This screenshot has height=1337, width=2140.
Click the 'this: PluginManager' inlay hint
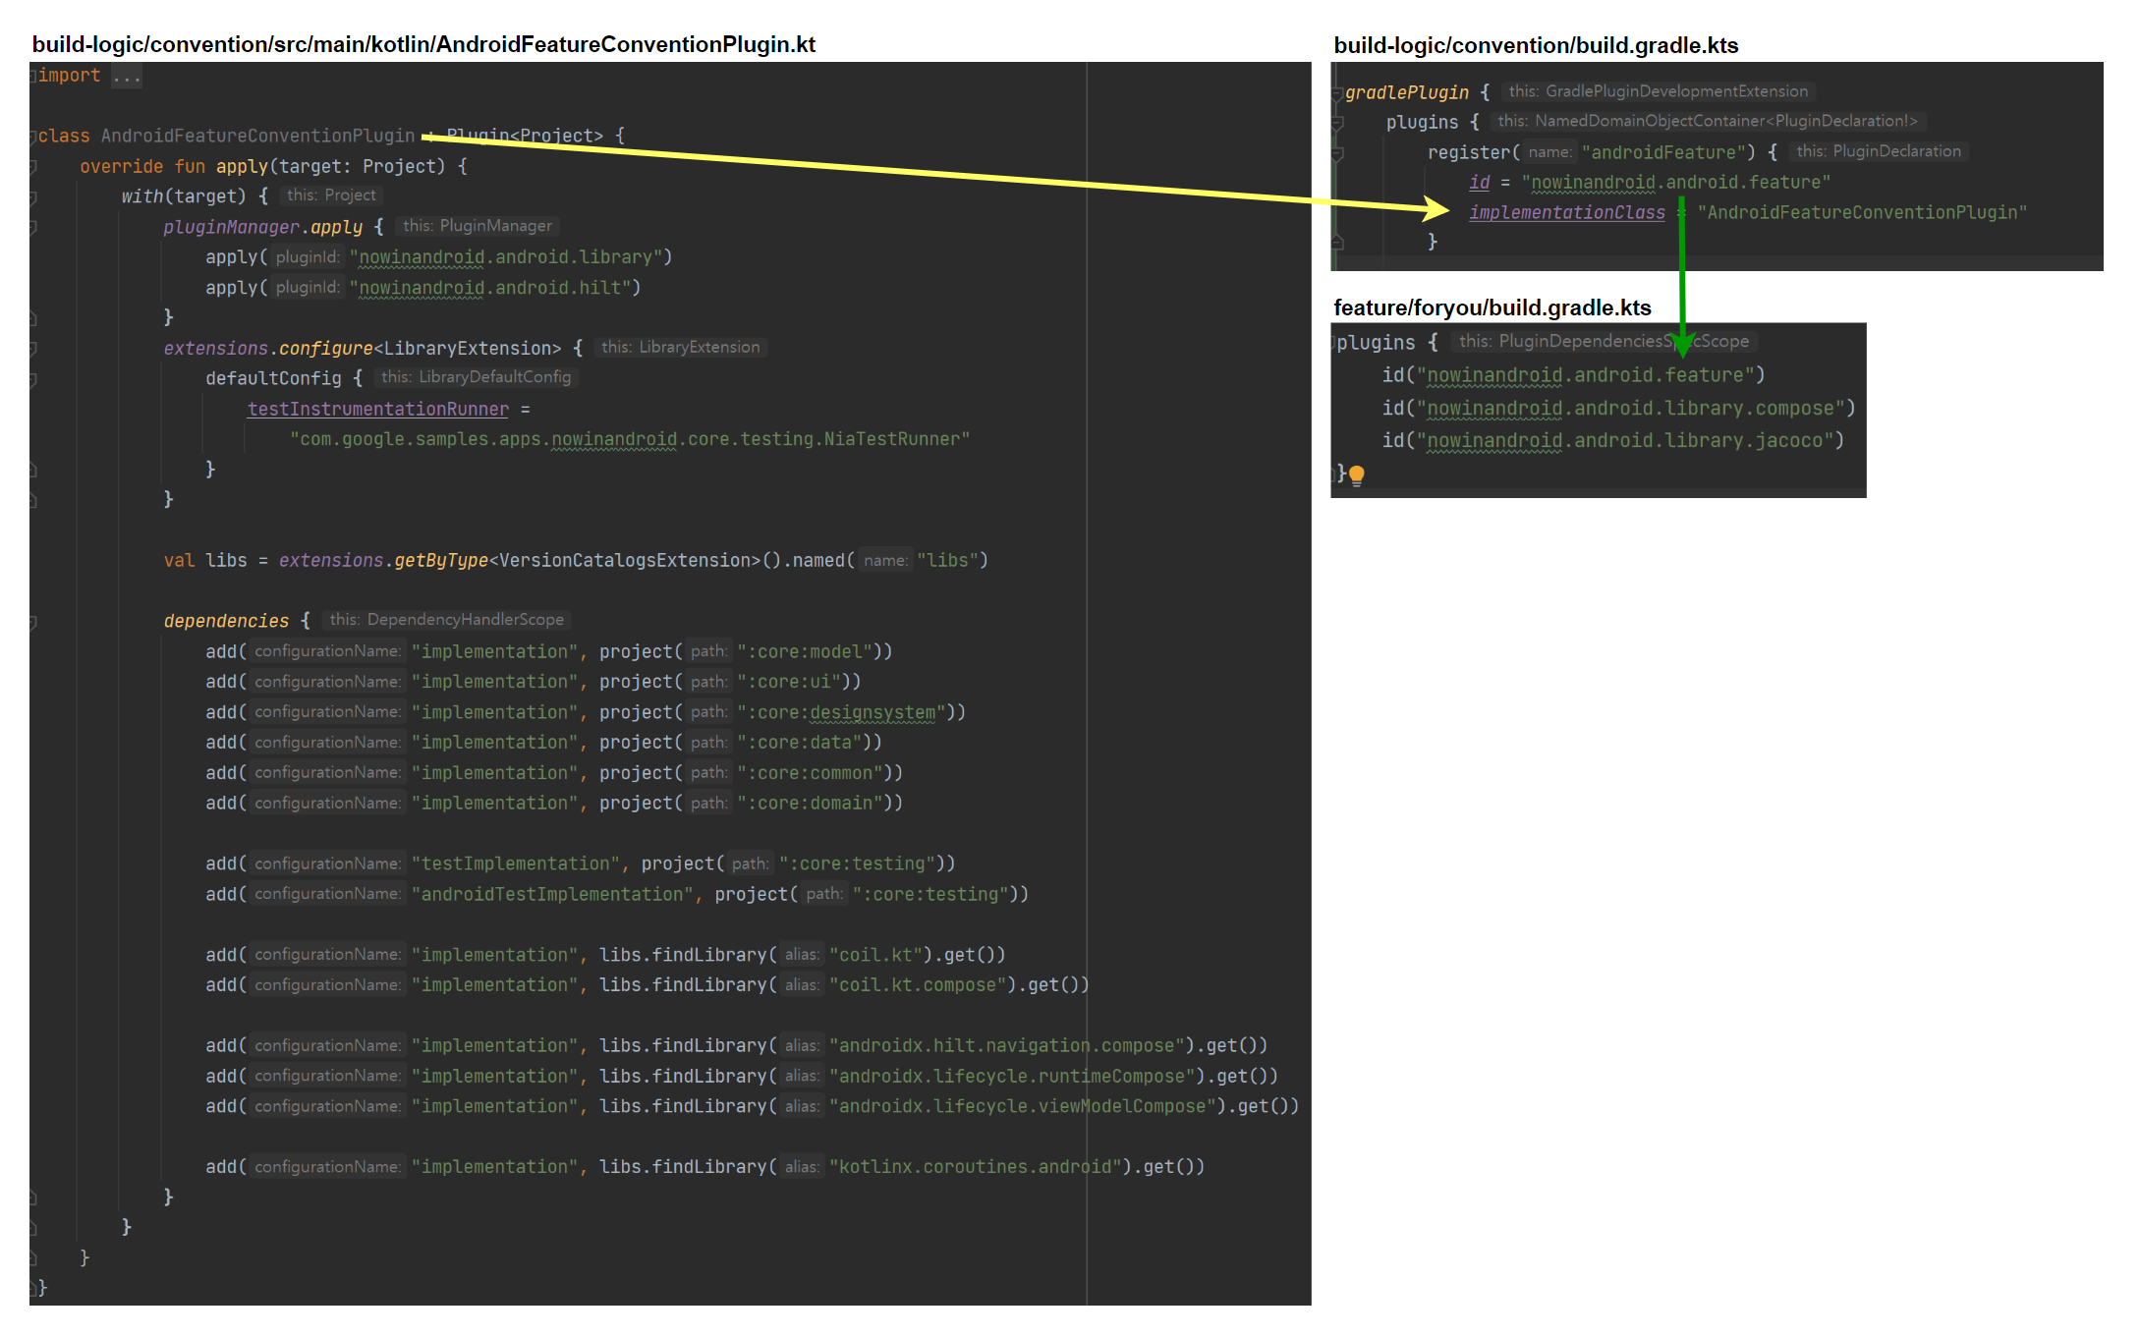pos(478,226)
